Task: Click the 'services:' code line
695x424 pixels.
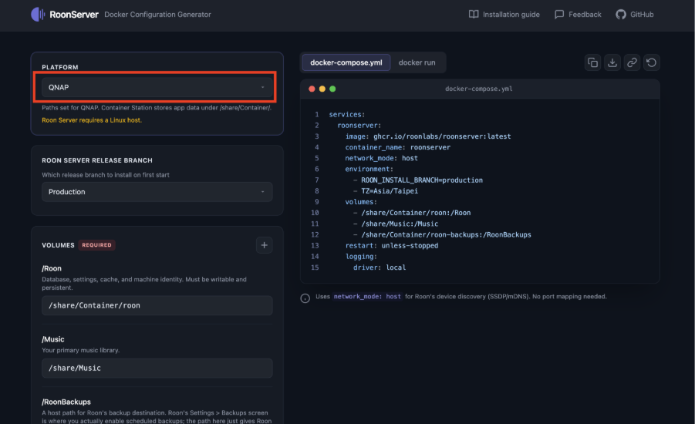Action: [x=346, y=114]
